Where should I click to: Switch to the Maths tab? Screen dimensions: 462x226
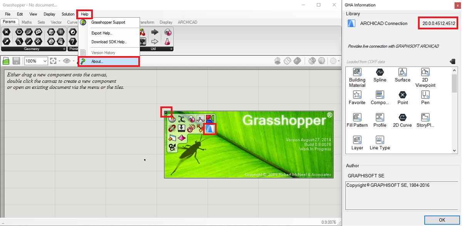pyautogui.click(x=27, y=22)
